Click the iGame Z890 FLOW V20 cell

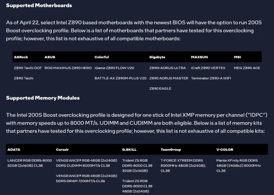(x=114, y=68)
